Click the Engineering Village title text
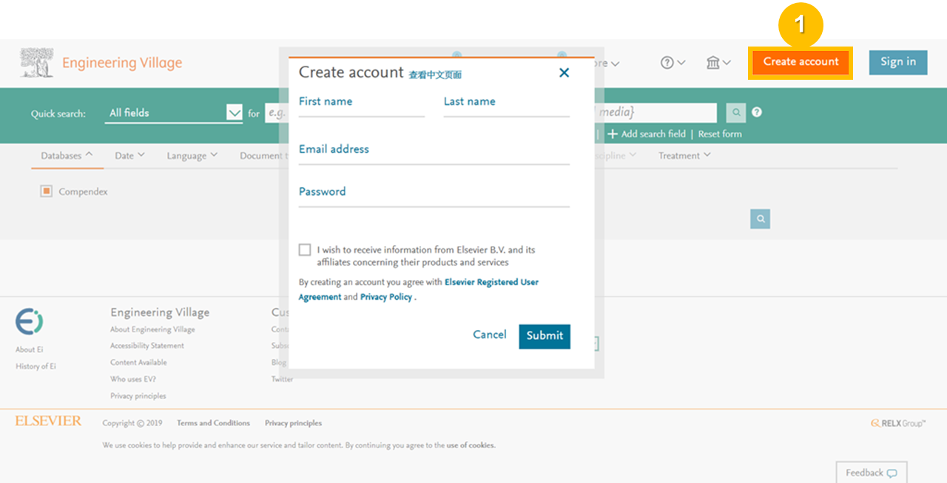The height and width of the screenshot is (483, 947). tap(122, 63)
